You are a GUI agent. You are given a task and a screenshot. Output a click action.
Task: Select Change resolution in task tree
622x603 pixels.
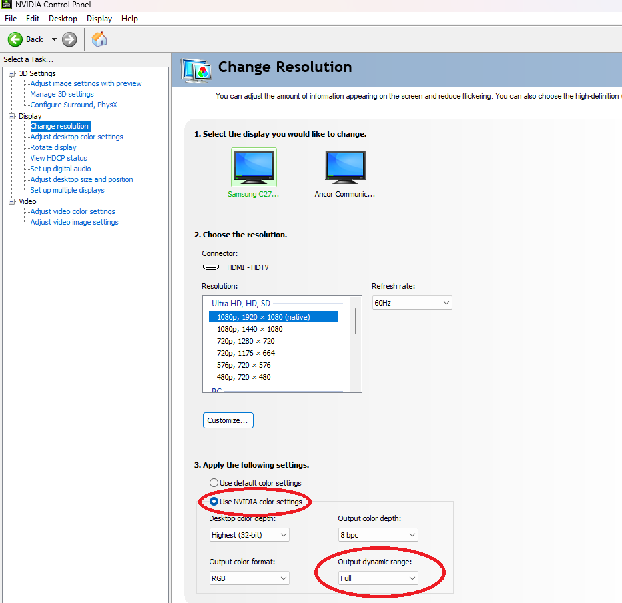point(61,127)
